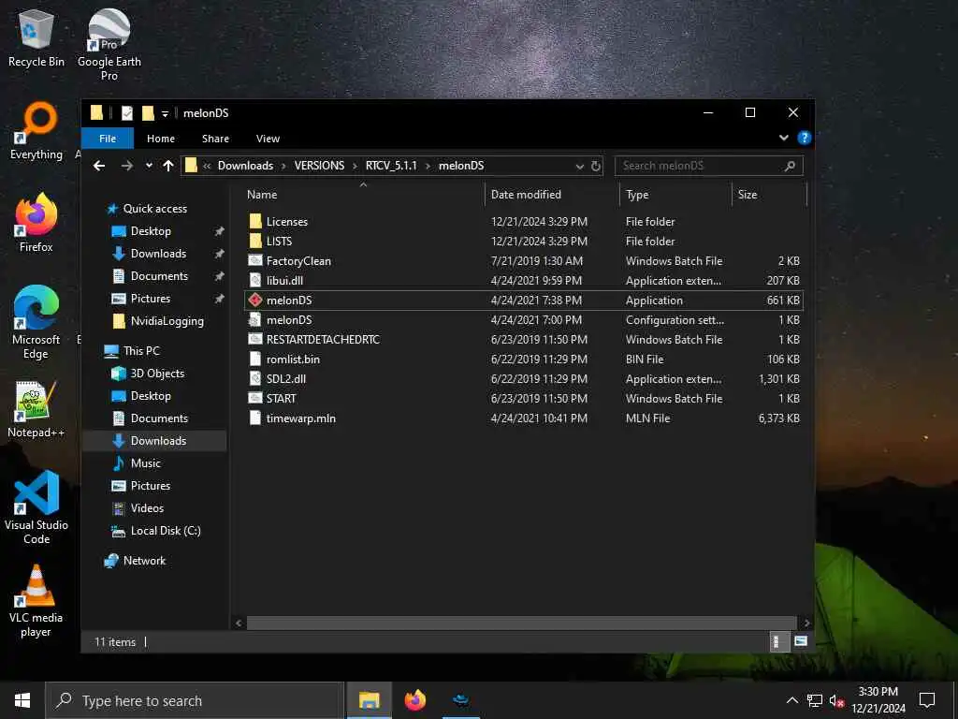Select timewarp.mln file

[524, 418]
